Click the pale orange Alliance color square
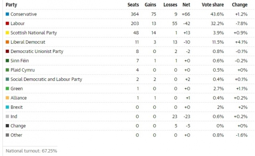 7,98
